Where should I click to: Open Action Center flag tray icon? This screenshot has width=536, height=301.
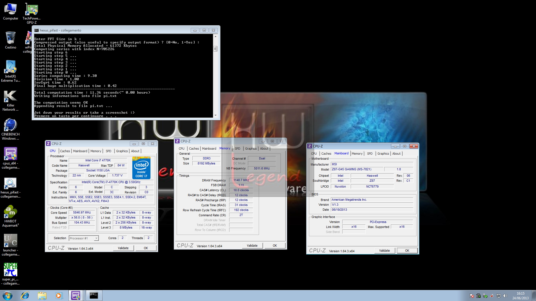click(472, 296)
